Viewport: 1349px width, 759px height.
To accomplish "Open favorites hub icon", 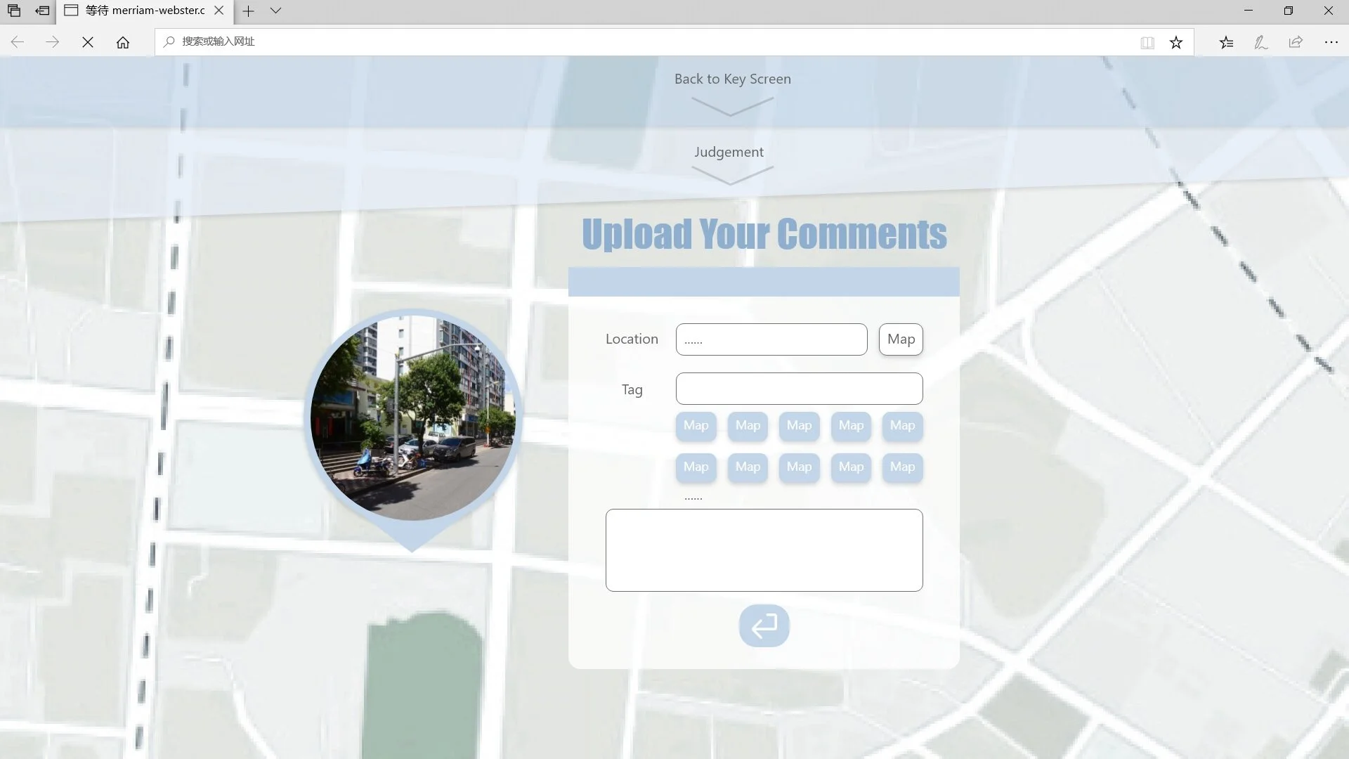I will pyautogui.click(x=1226, y=42).
